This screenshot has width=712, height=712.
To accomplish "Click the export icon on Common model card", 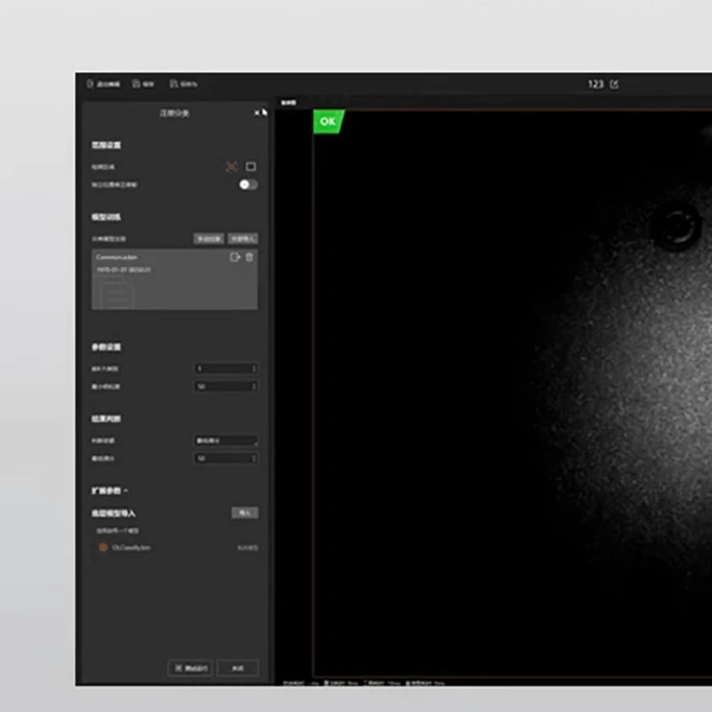I will pos(235,257).
